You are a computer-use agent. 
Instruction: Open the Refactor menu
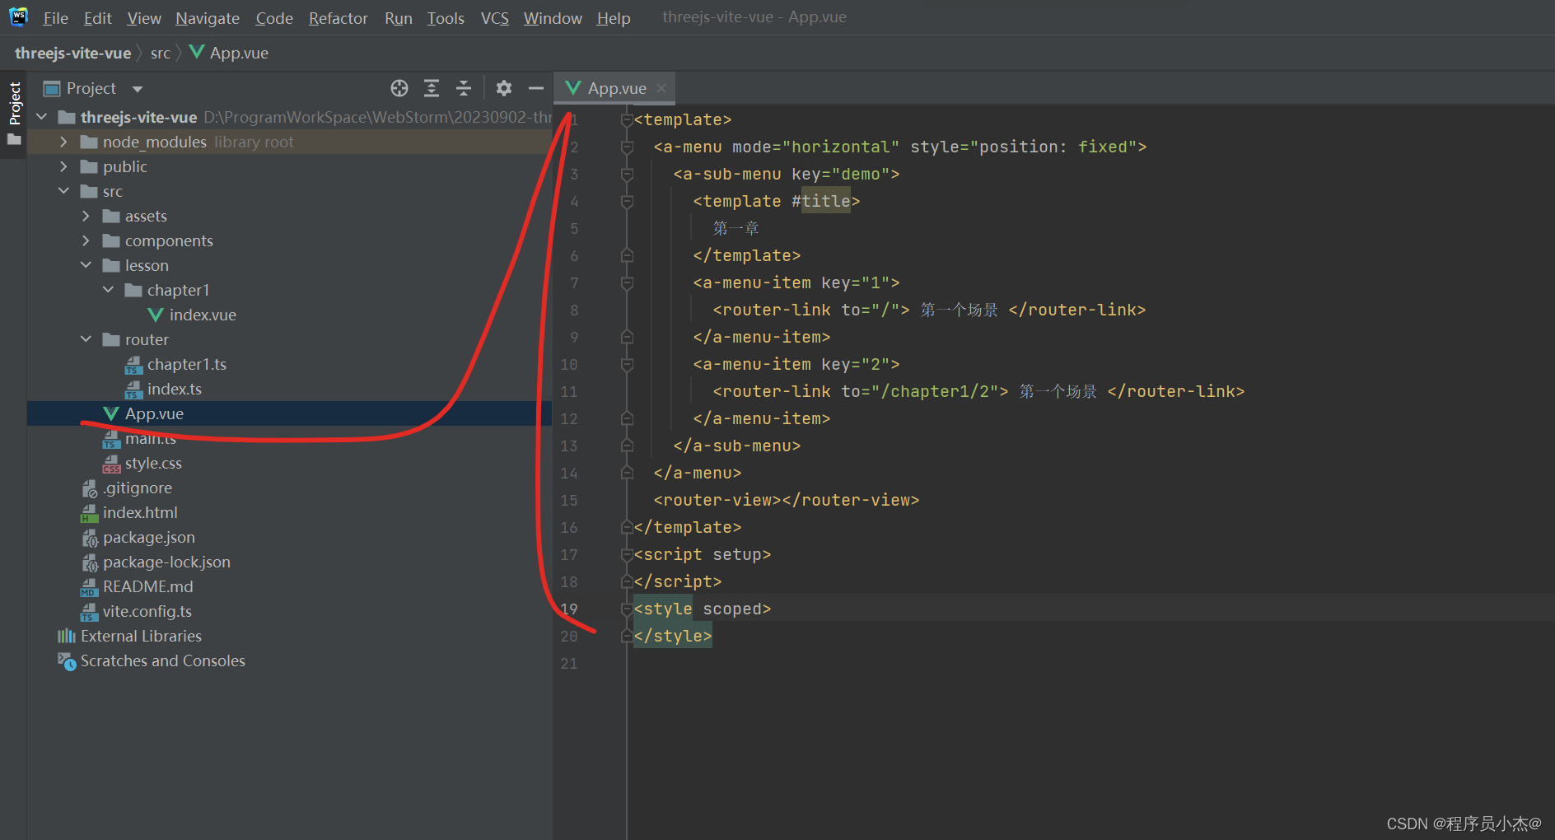[x=338, y=18]
